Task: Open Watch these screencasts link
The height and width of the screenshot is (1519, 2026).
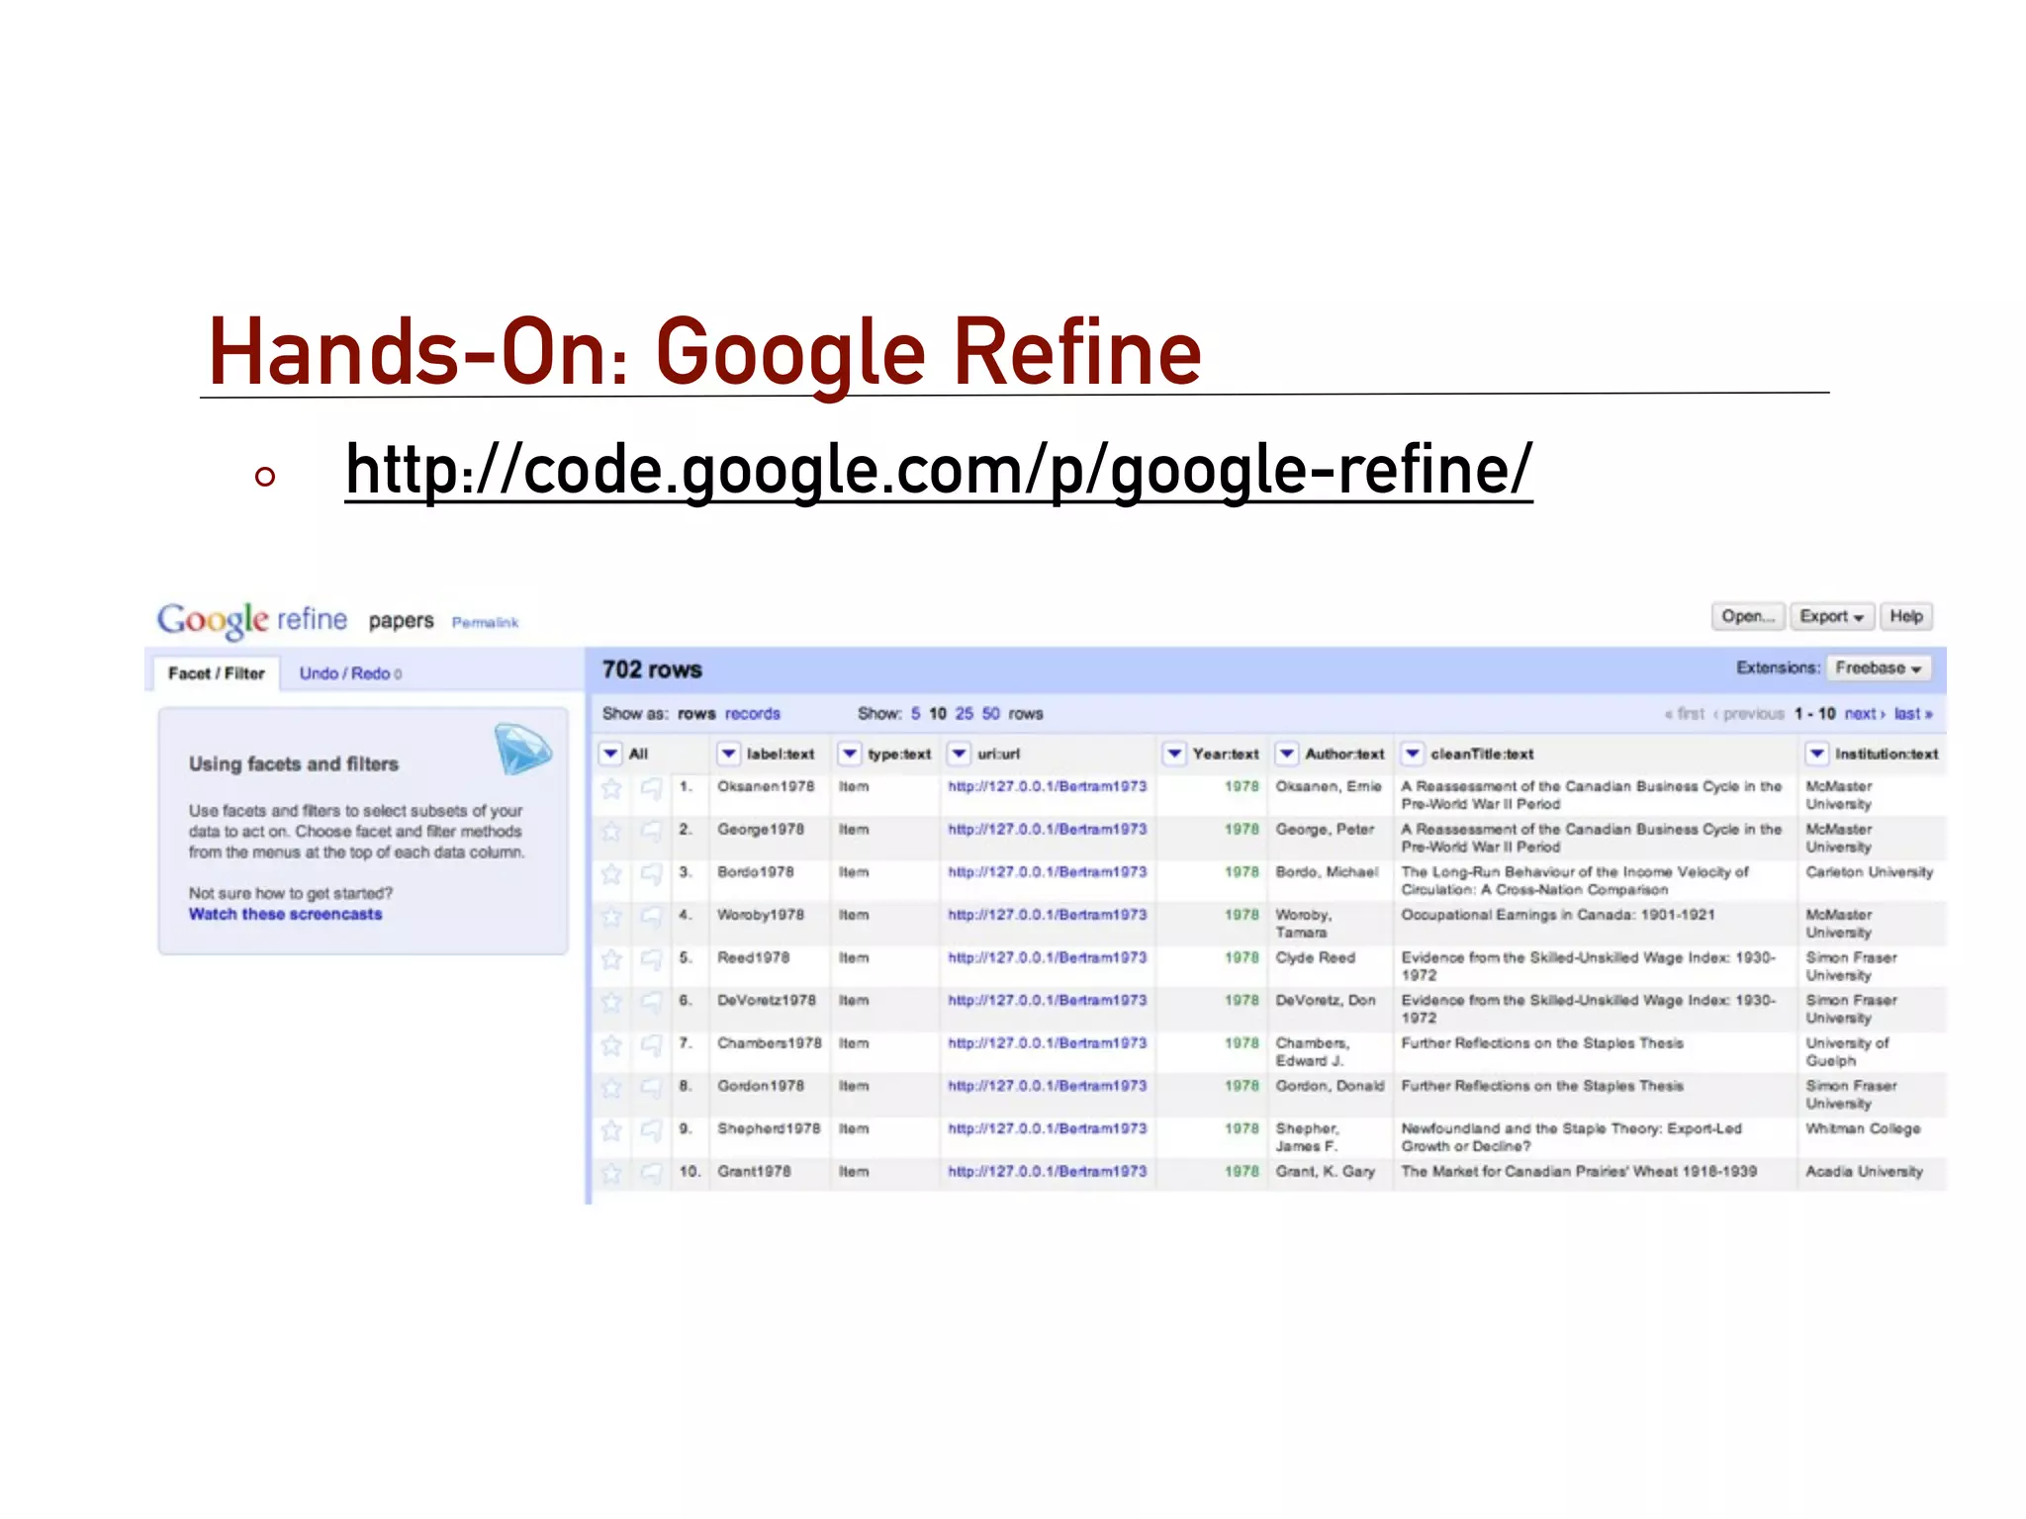Action: coord(285,914)
